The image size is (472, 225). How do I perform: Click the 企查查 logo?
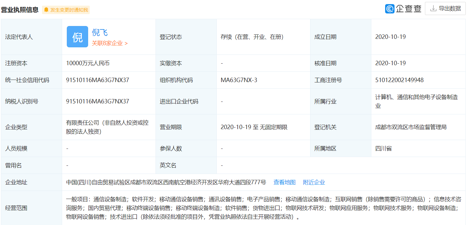[403, 8]
